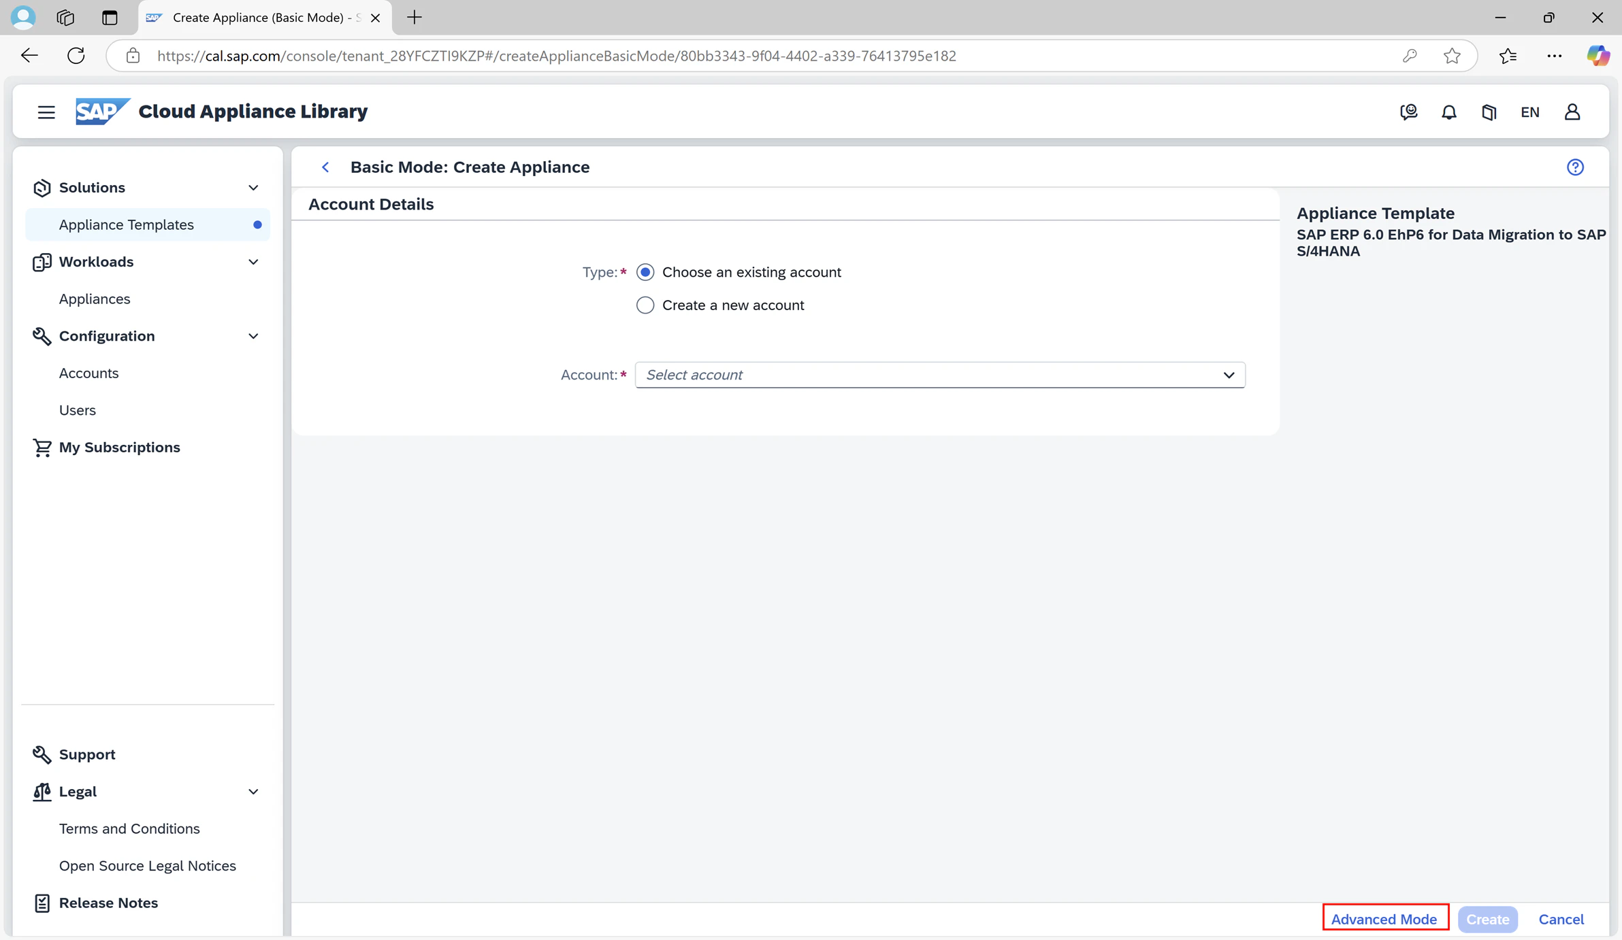
Task: Open Terms and Conditions
Action: pos(129,828)
